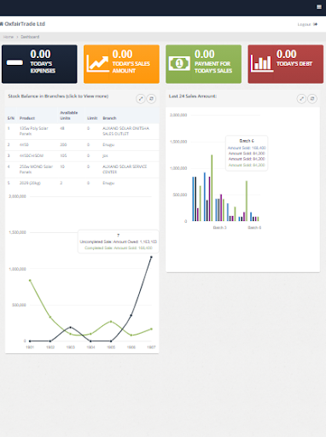Refresh the Last 24 Sales Amount panel
This screenshot has width=326, height=437.
click(x=312, y=99)
